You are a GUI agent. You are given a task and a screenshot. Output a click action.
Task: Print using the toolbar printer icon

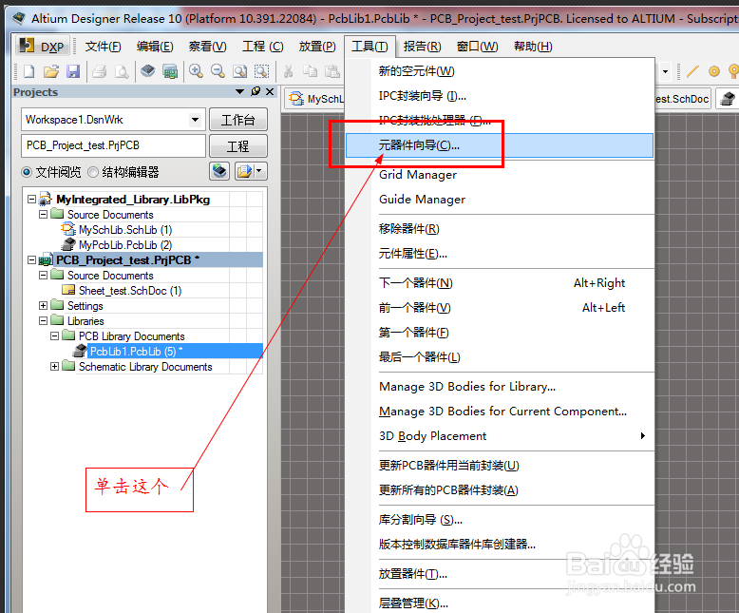click(100, 71)
